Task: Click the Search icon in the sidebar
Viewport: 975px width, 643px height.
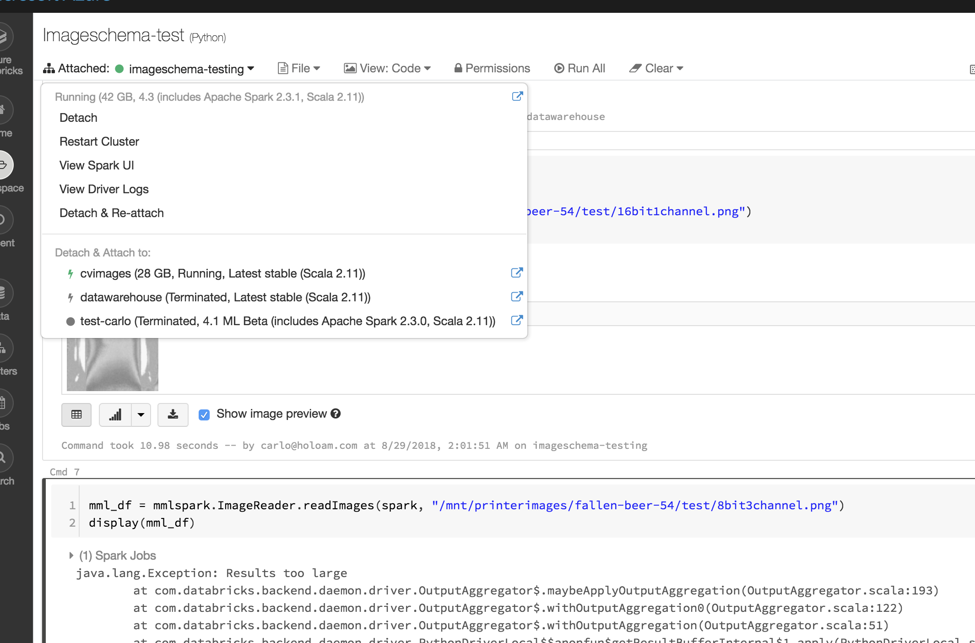Action: pos(4,458)
